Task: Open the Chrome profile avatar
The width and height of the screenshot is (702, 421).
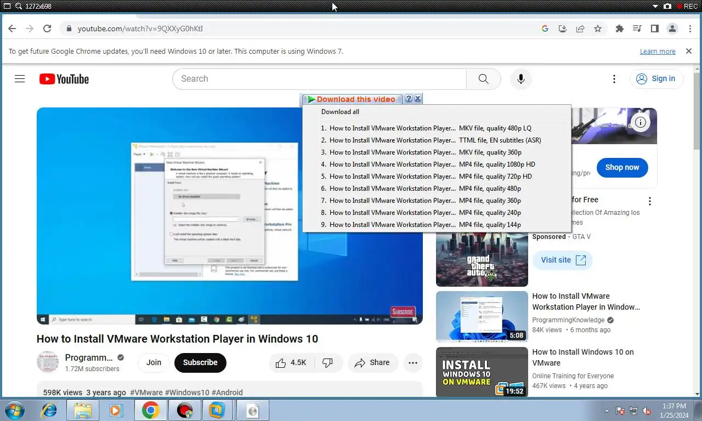Action: [672, 29]
